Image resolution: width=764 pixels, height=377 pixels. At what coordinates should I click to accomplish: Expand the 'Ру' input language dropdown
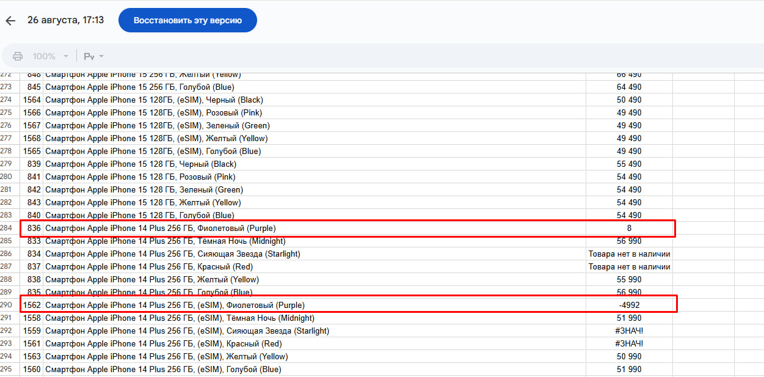point(93,56)
